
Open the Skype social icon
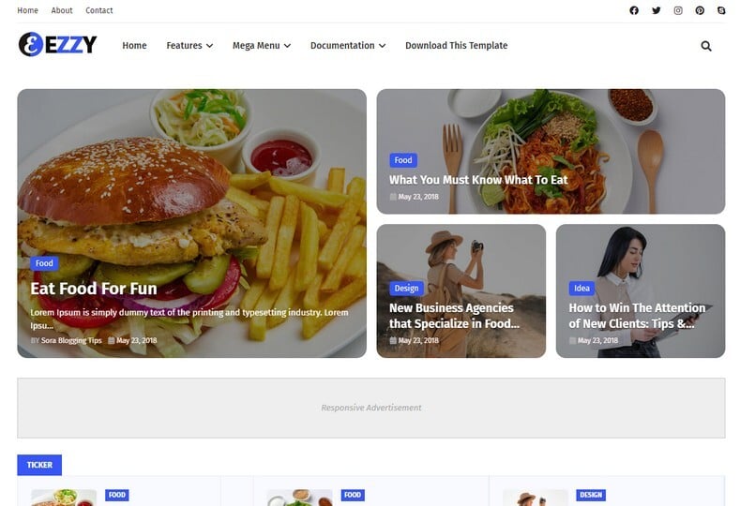point(721,10)
